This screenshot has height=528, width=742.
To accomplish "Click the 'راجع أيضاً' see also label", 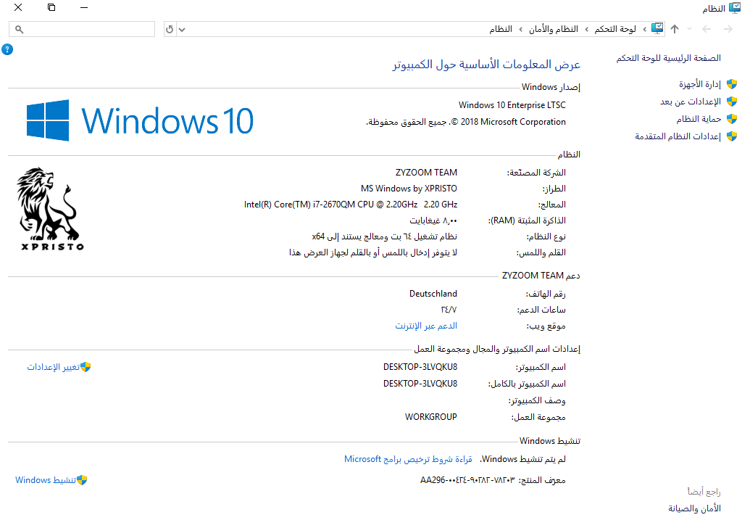I will point(704,492).
